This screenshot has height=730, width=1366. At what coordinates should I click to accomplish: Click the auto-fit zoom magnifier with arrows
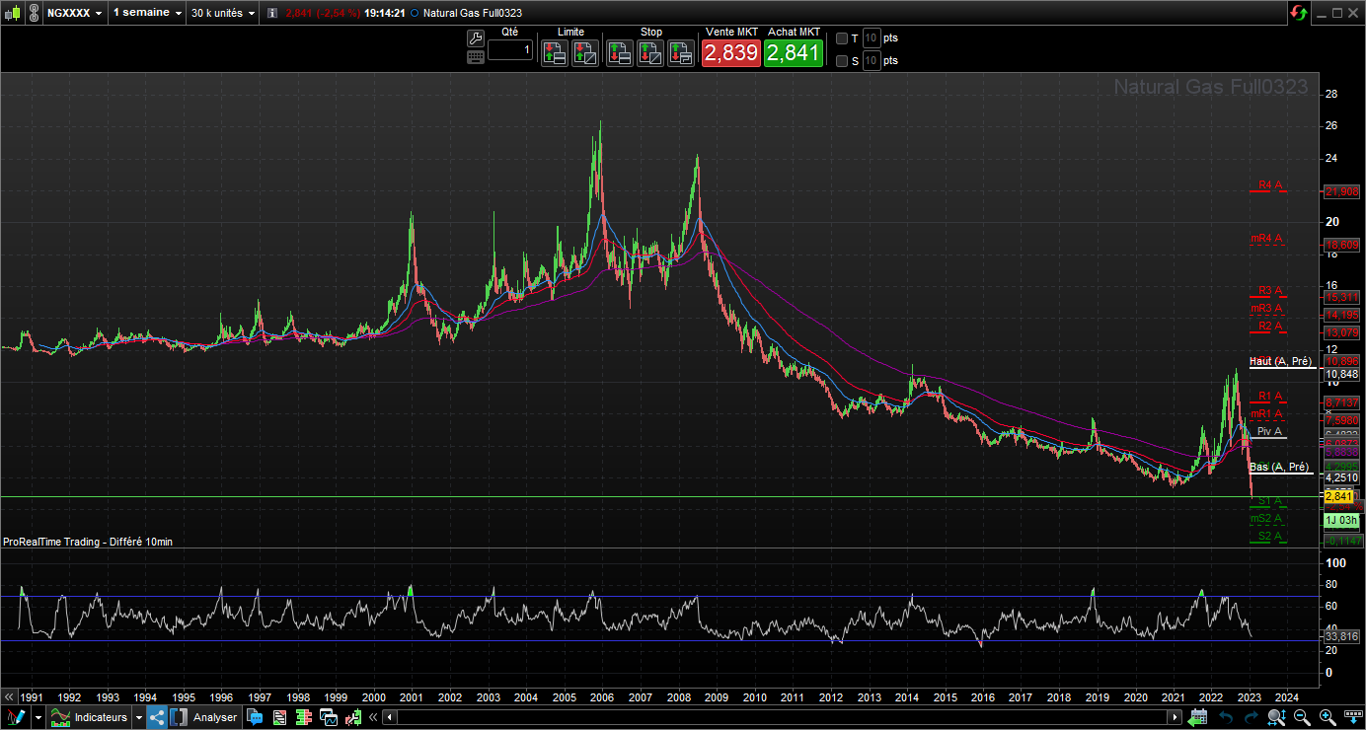point(1276,717)
